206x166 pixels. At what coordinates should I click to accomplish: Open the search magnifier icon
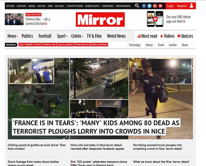click(x=137, y=6)
